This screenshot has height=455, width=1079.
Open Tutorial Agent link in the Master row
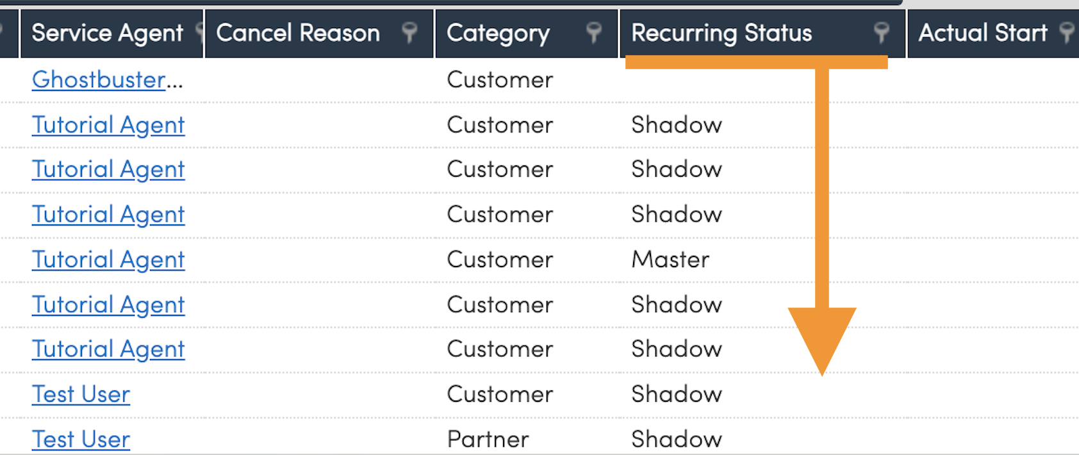point(108,260)
